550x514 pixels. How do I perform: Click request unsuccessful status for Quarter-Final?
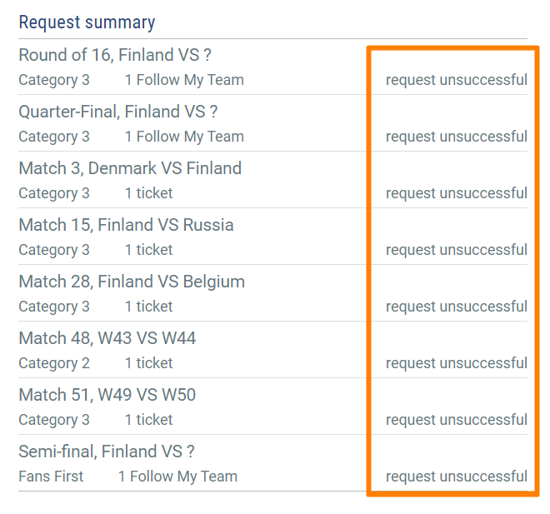(457, 137)
